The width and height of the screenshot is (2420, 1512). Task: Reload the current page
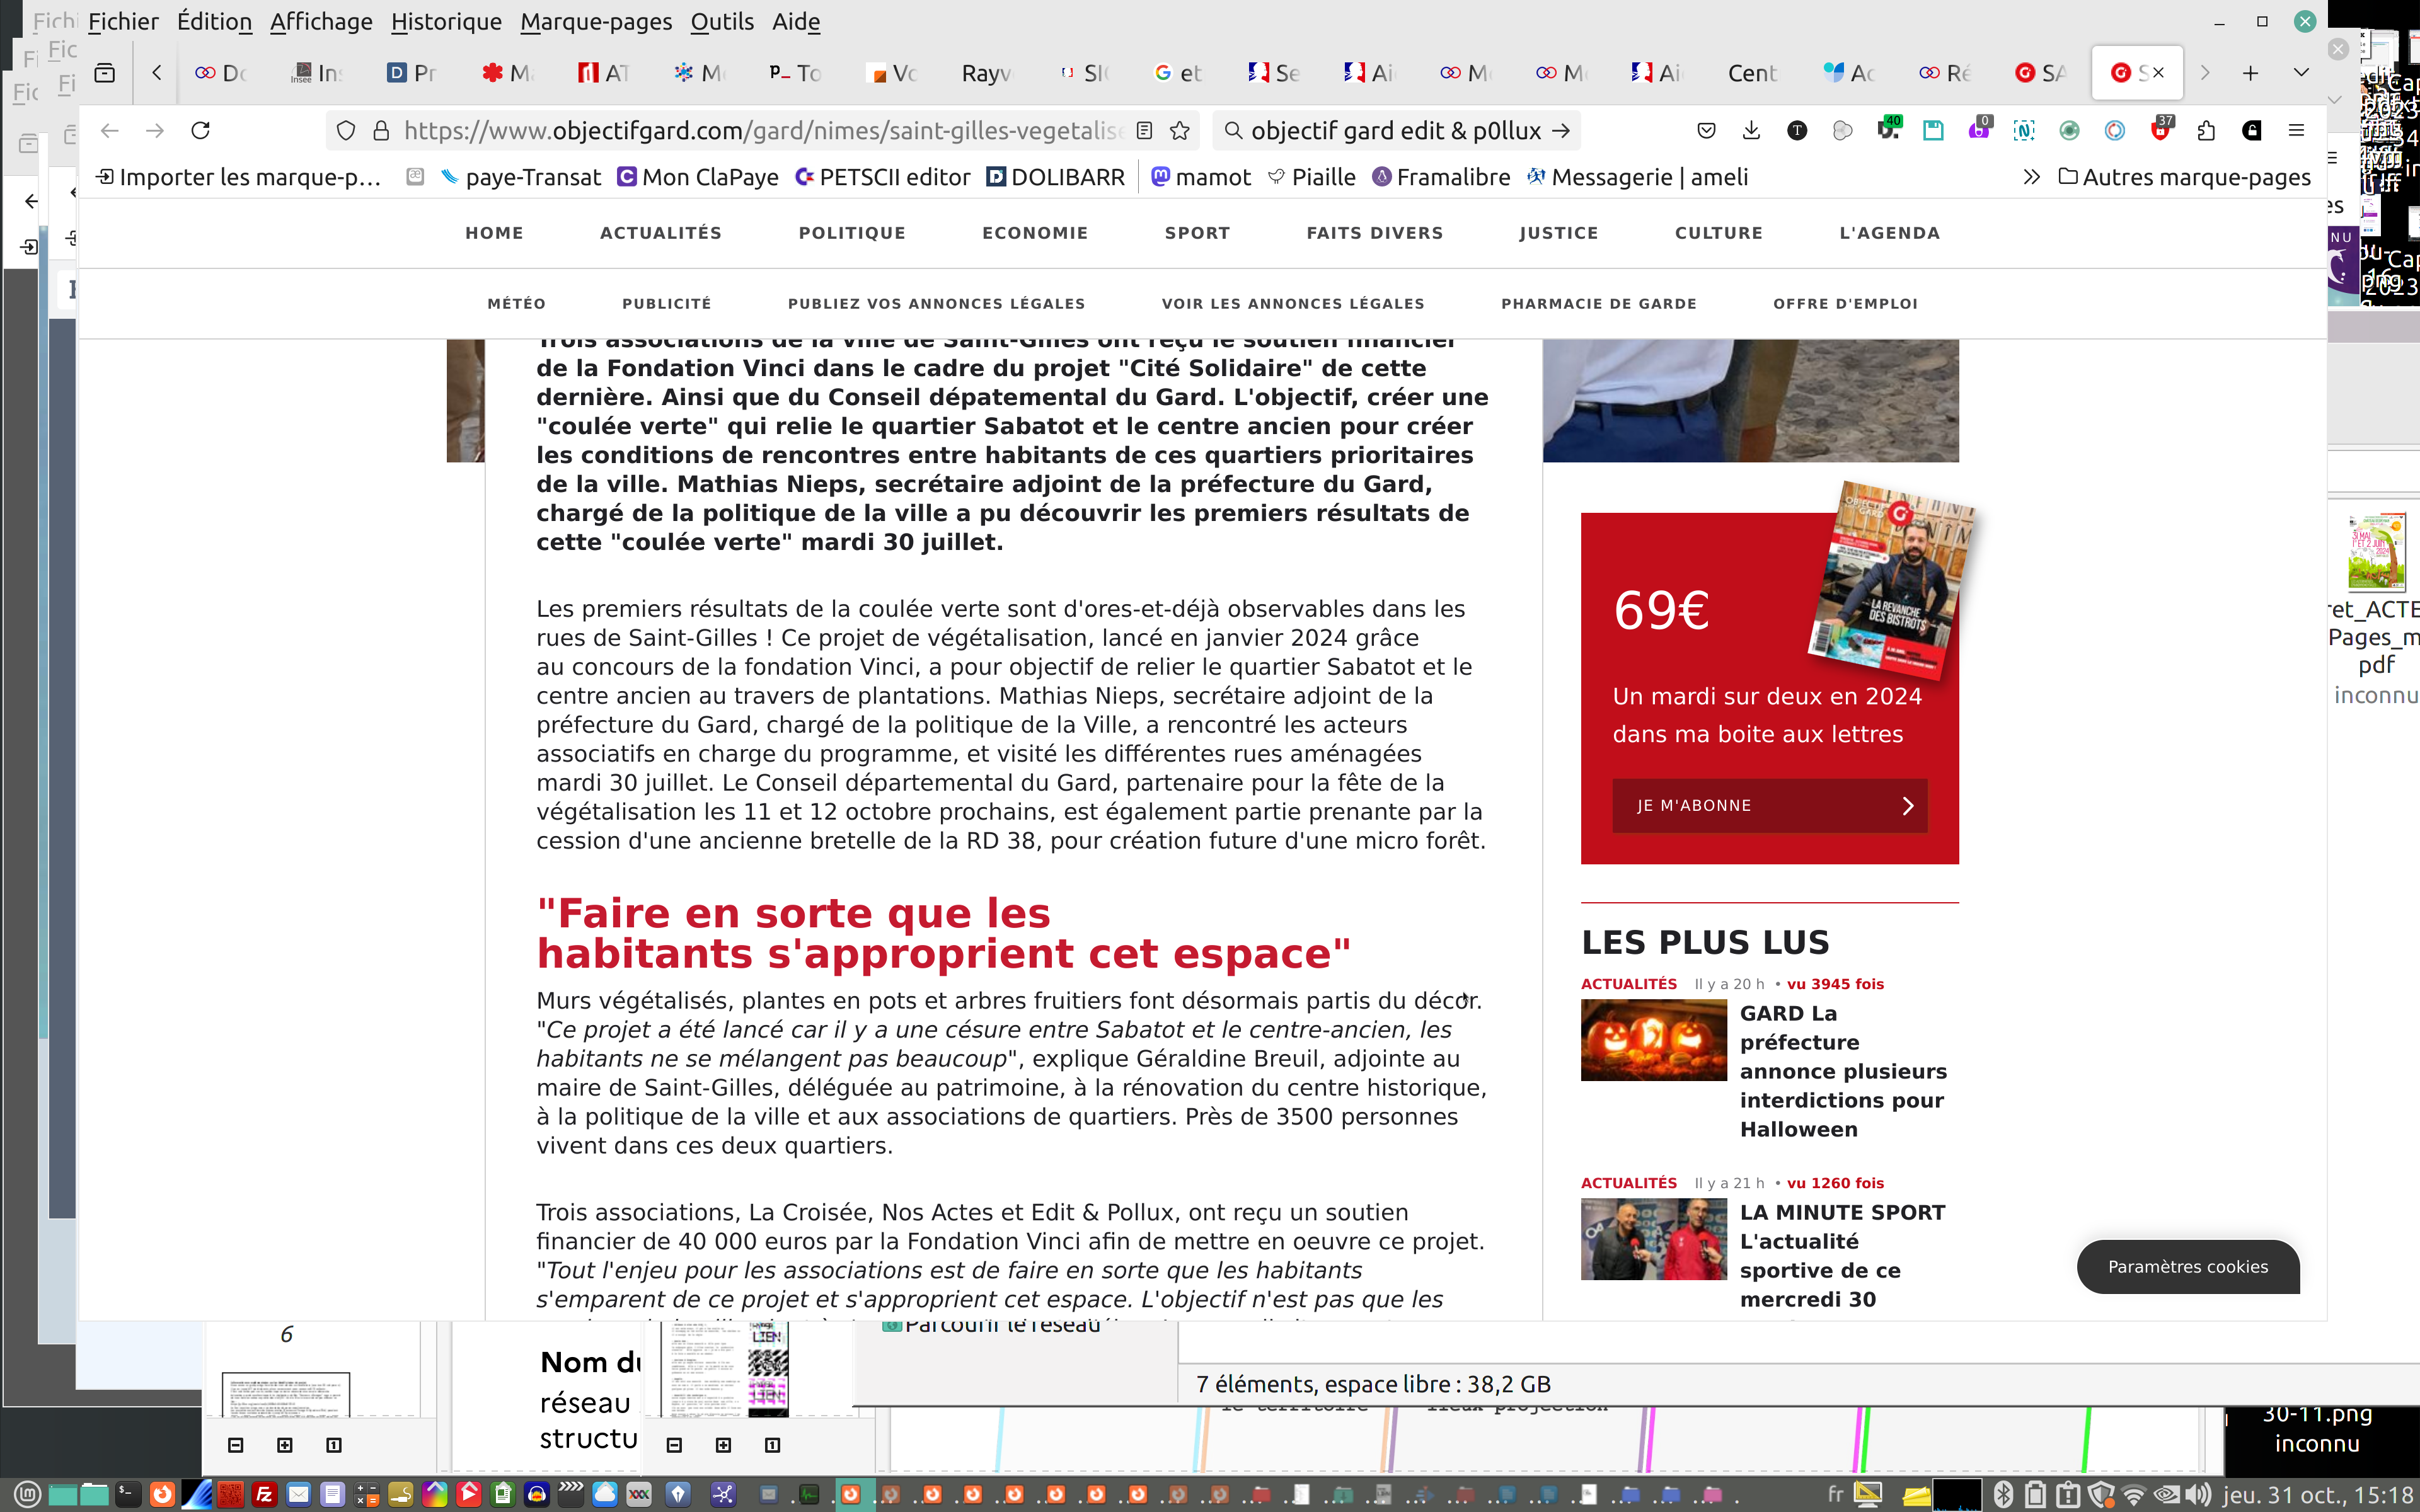[200, 130]
